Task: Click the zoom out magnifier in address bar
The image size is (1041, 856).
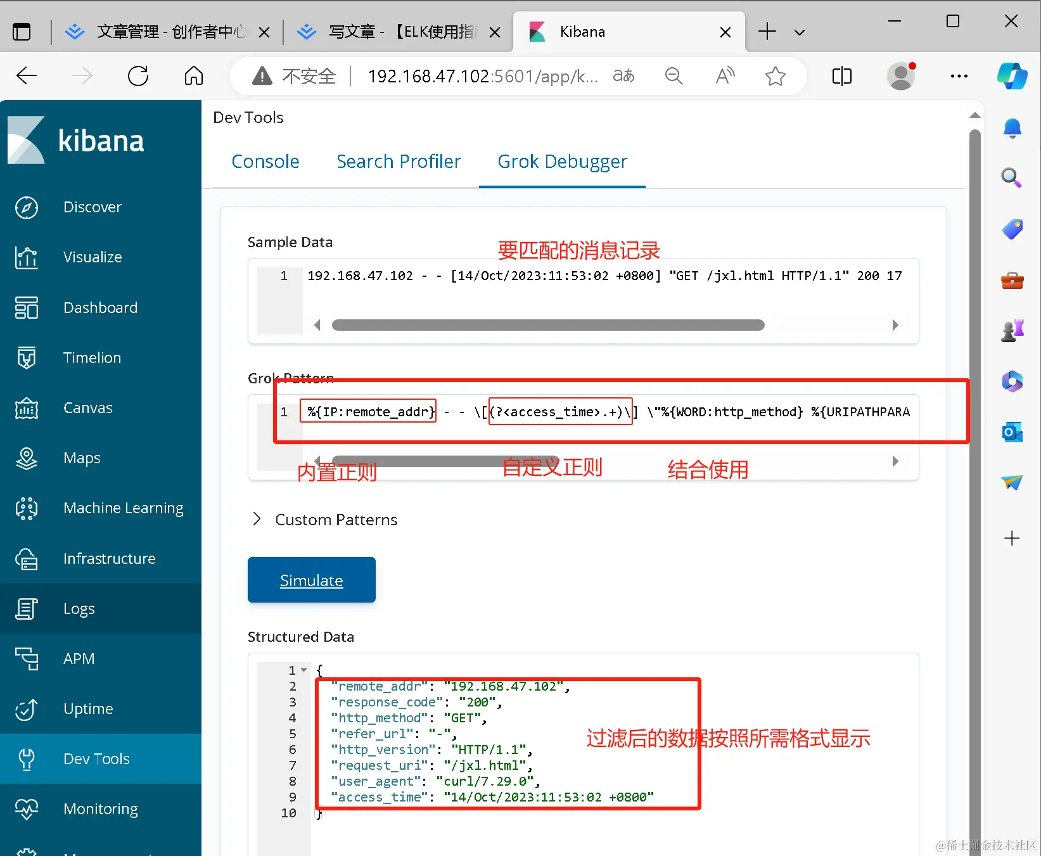Action: (x=674, y=76)
